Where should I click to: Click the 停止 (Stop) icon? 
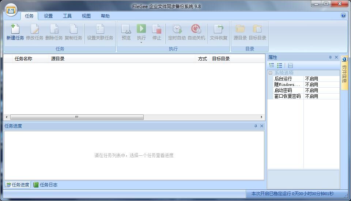[157, 29]
